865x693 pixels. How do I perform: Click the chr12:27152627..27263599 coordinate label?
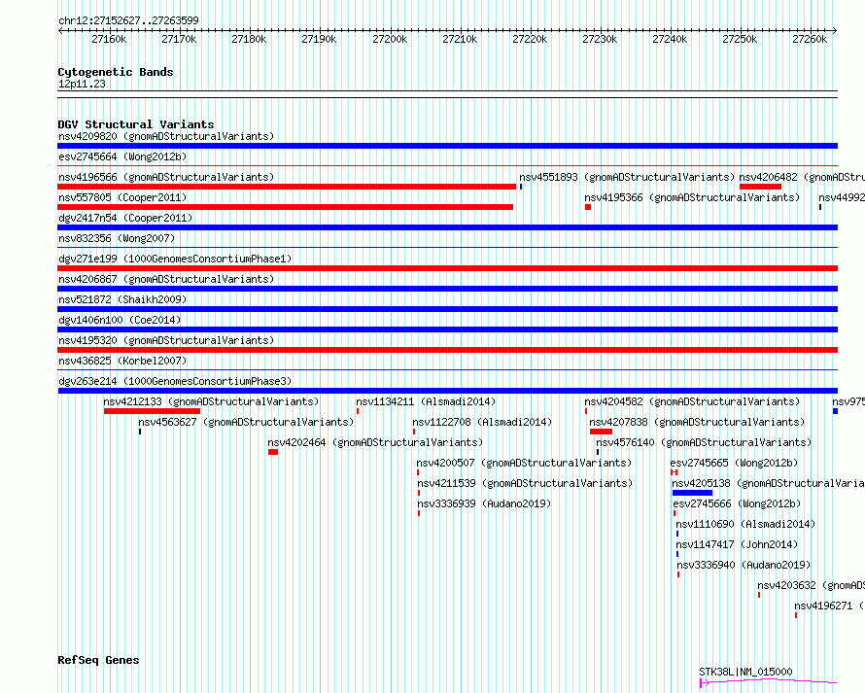[128, 20]
